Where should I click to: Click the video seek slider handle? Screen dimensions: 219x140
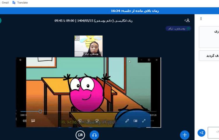40,111
